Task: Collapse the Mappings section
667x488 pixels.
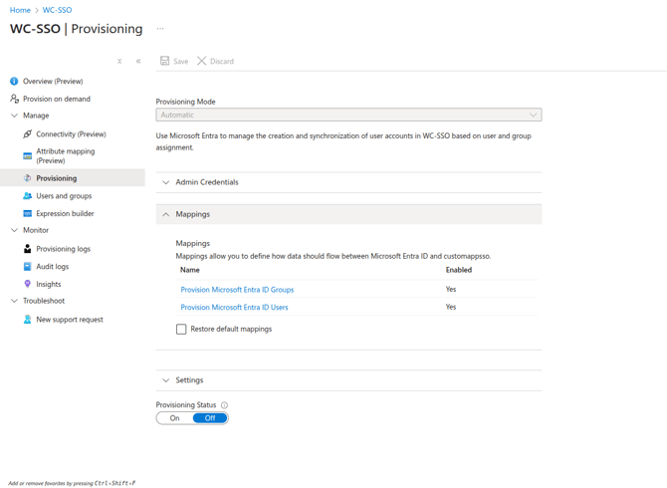Action: 193,214
